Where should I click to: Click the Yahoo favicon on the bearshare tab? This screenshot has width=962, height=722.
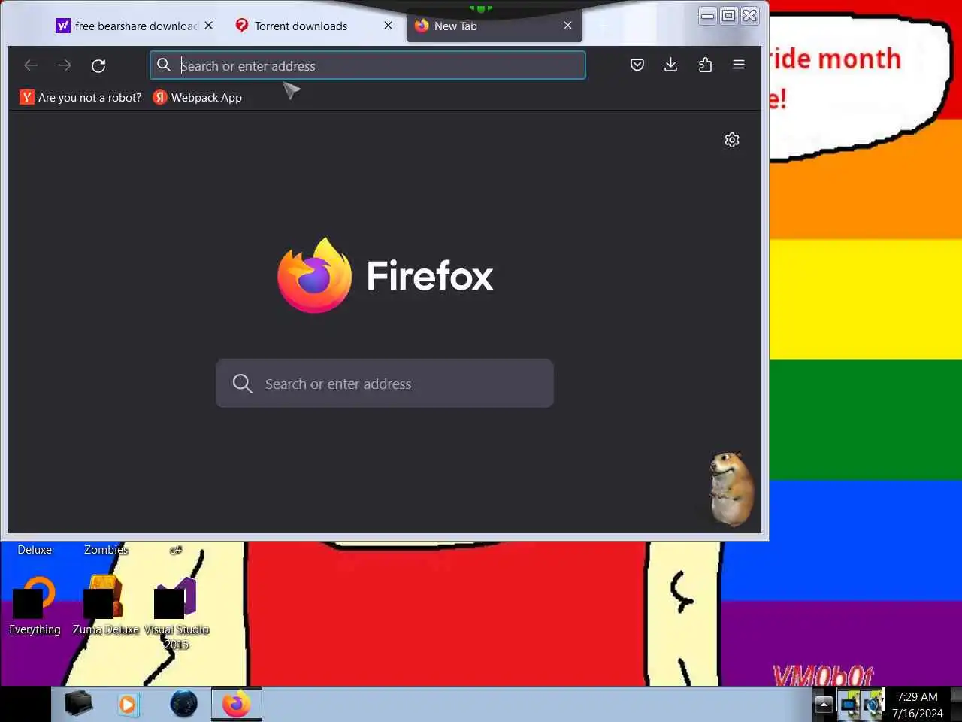click(63, 26)
